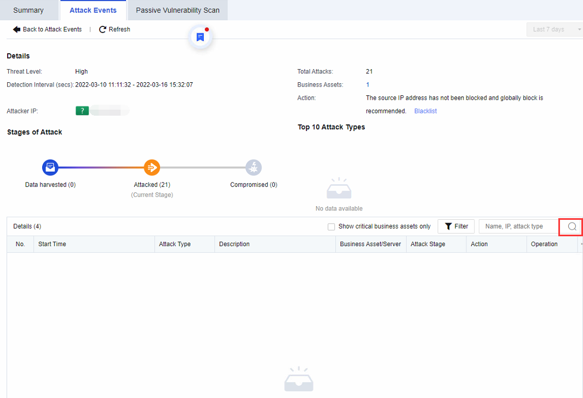Click the Refresh circular arrow icon
583x398 pixels.
click(x=102, y=30)
